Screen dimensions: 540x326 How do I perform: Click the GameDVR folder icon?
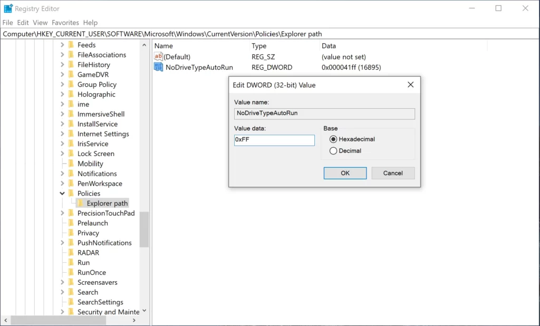tap(72, 74)
